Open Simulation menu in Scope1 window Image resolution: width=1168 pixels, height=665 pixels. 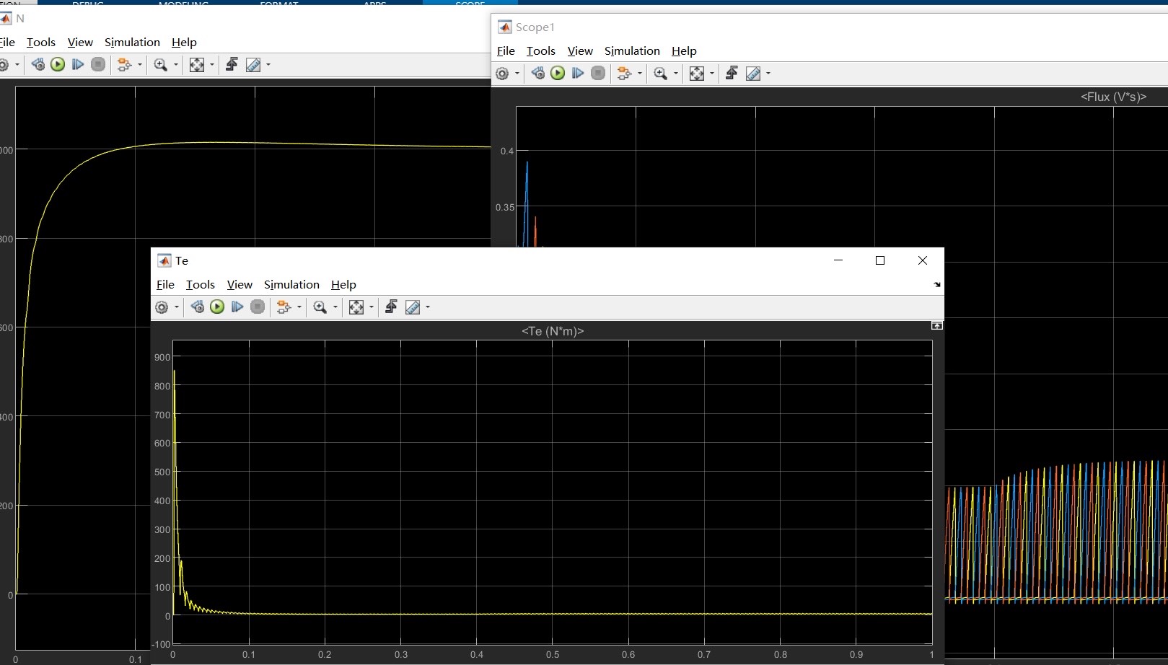pyautogui.click(x=632, y=50)
